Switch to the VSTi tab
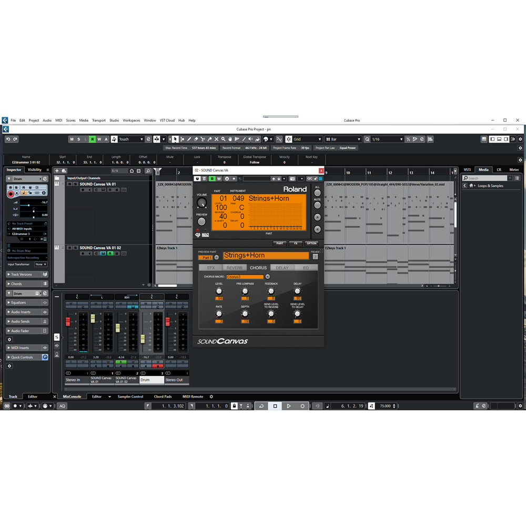 (467, 170)
